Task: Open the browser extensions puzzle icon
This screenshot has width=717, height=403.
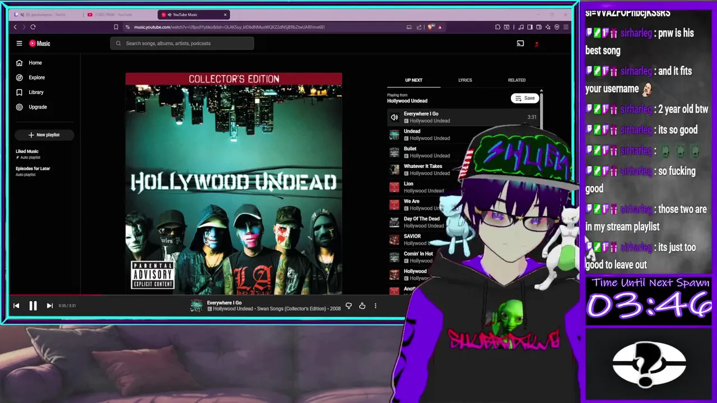Action: pos(497,27)
